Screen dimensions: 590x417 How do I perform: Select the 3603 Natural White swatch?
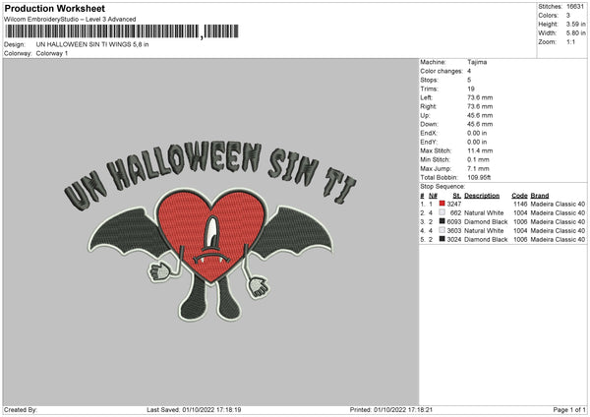pos(444,229)
